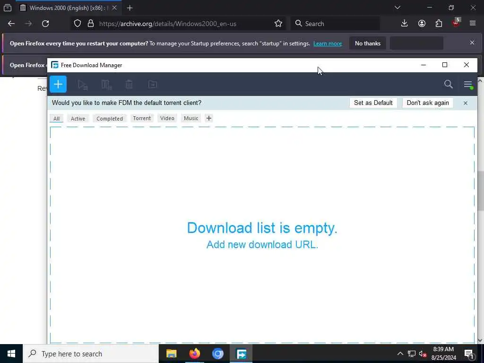Click the muted volume tray icon

[x=423, y=354]
